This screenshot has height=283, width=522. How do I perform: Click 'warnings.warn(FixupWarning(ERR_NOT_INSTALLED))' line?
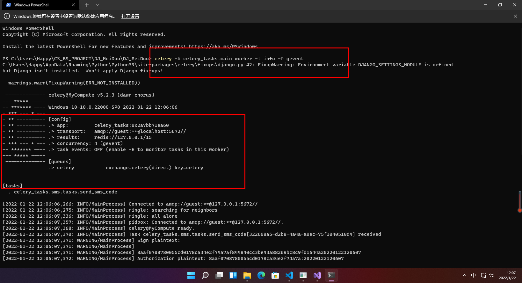pos(74,83)
